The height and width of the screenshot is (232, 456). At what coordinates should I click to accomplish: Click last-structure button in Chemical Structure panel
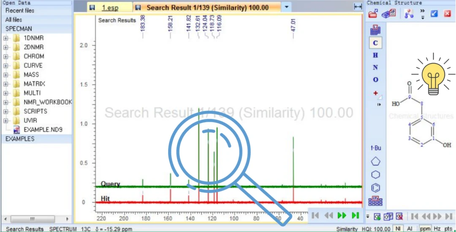449,216
